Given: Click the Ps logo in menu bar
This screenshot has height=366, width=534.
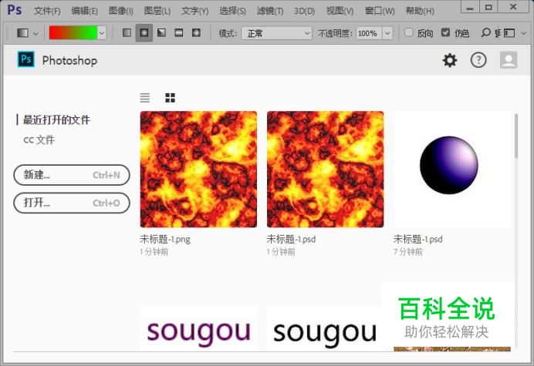Looking at the screenshot, I should [15, 10].
